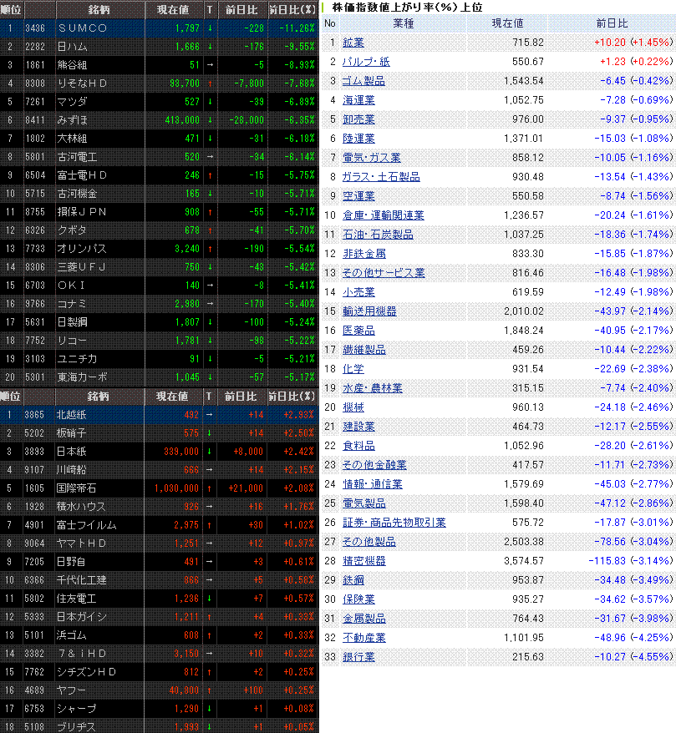The width and height of the screenshot is (676, 733).
Task: Click the 不動産業 link
Action: 364,637
